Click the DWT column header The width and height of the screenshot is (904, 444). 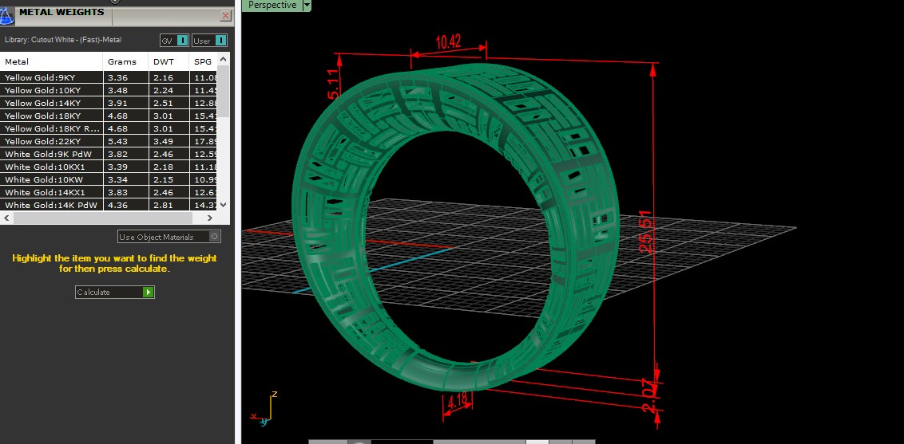click(x=163, y=61)
